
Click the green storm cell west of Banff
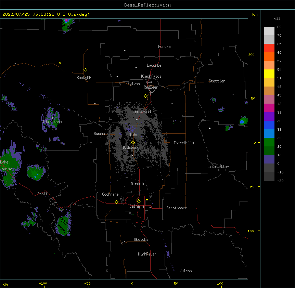click(x=36, y=173)
